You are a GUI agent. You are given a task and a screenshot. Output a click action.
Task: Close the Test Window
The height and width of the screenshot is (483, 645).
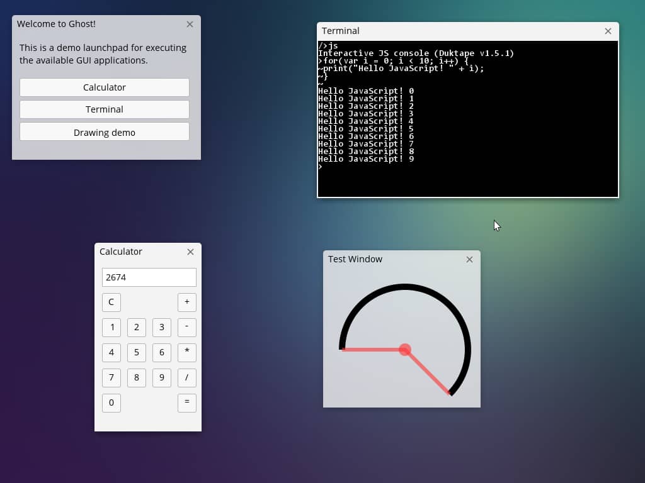click(469, 260)
